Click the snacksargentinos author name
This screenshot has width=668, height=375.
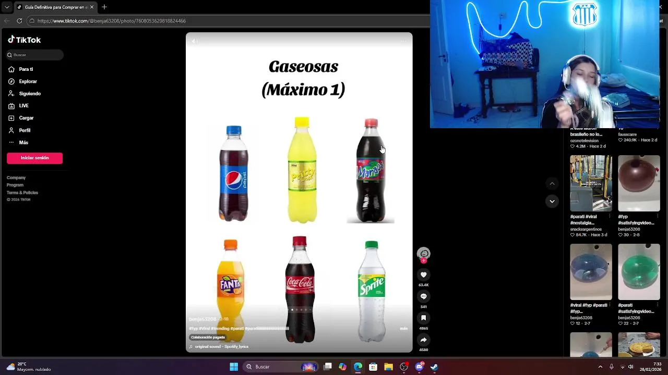(x=586, y=229)
